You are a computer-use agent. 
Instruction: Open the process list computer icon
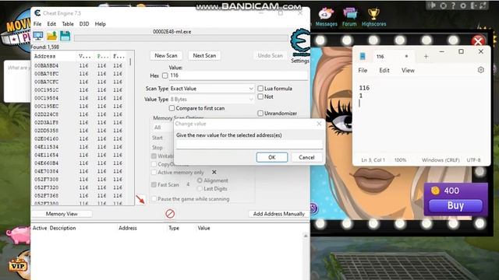tap(38, 36)
